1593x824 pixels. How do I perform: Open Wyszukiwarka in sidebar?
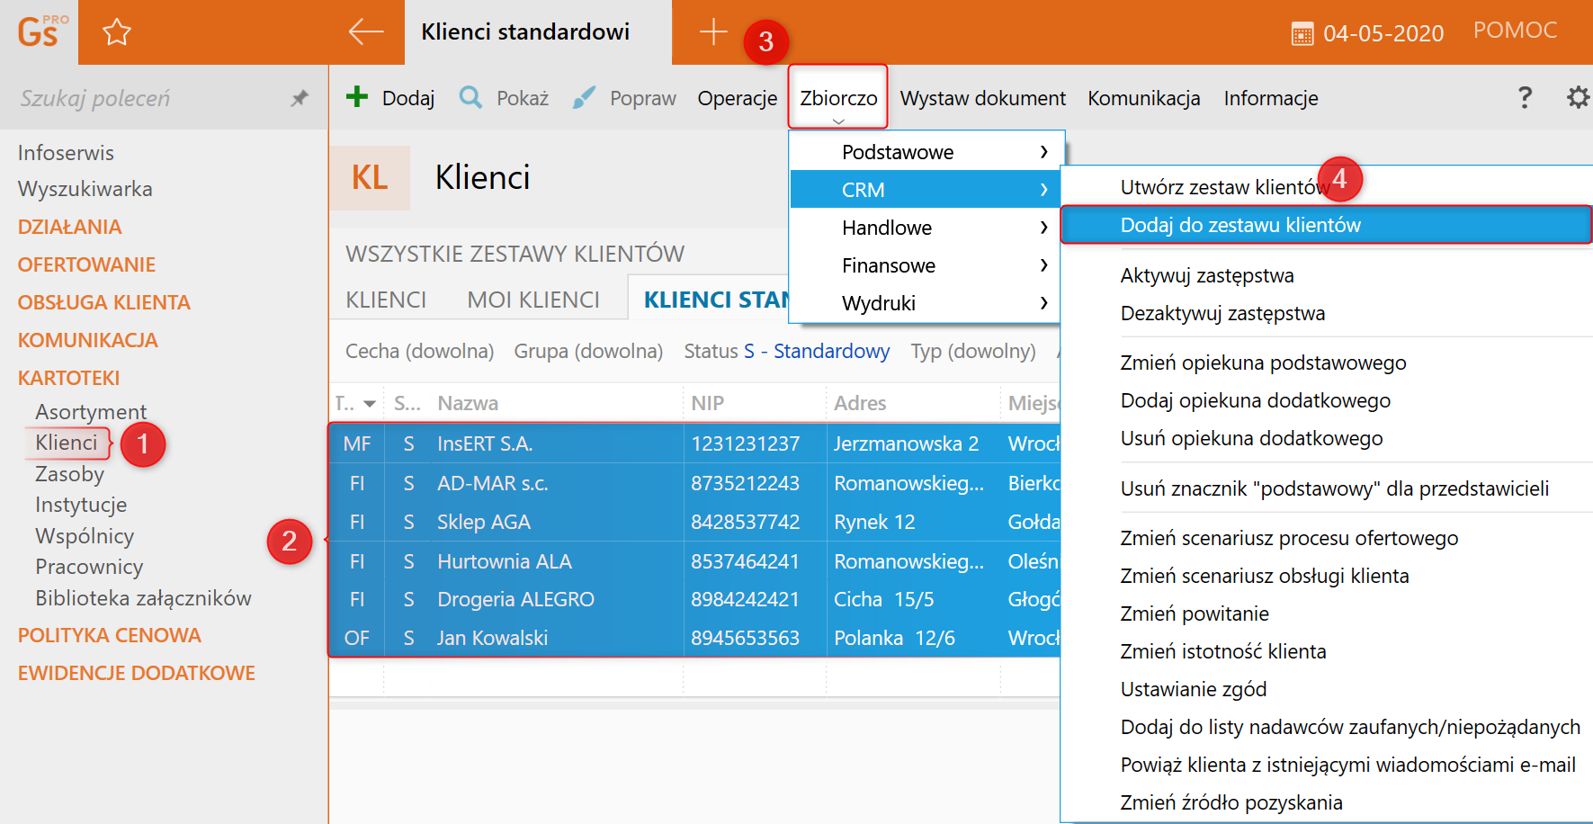pos(85,189)
